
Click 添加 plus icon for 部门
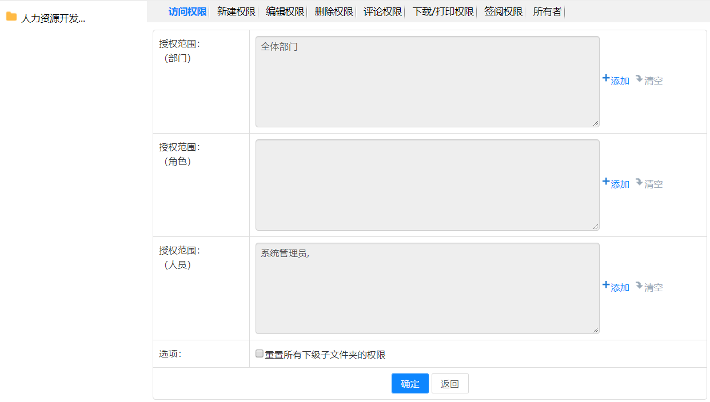click(x=606, y=79)
